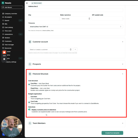Click Create from template button

112,133
